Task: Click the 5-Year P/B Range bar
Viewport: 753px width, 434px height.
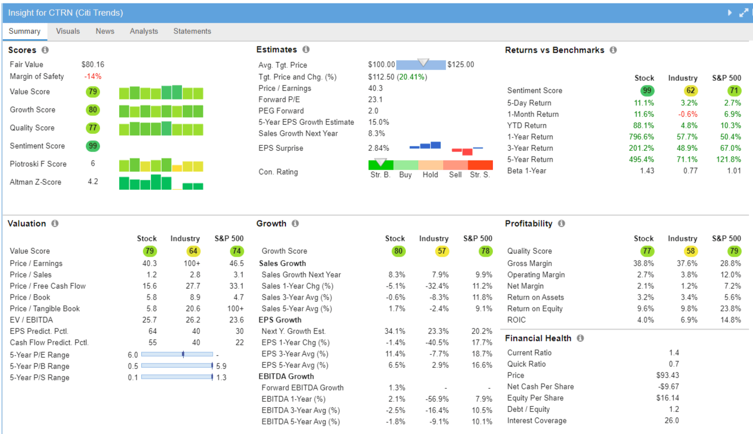Action: [x=177, y=366]
